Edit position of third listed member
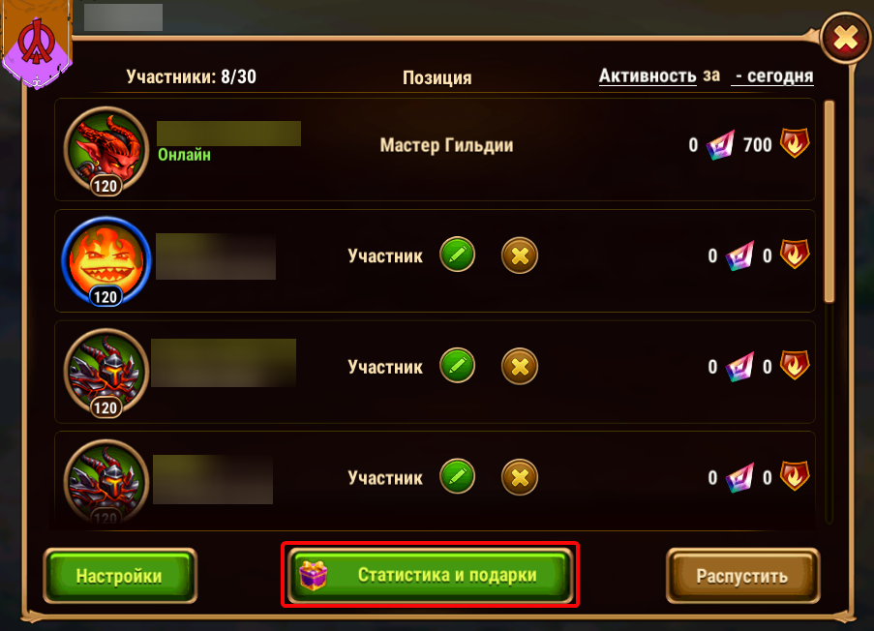The image size is (874, 631). tap(457, 366)
